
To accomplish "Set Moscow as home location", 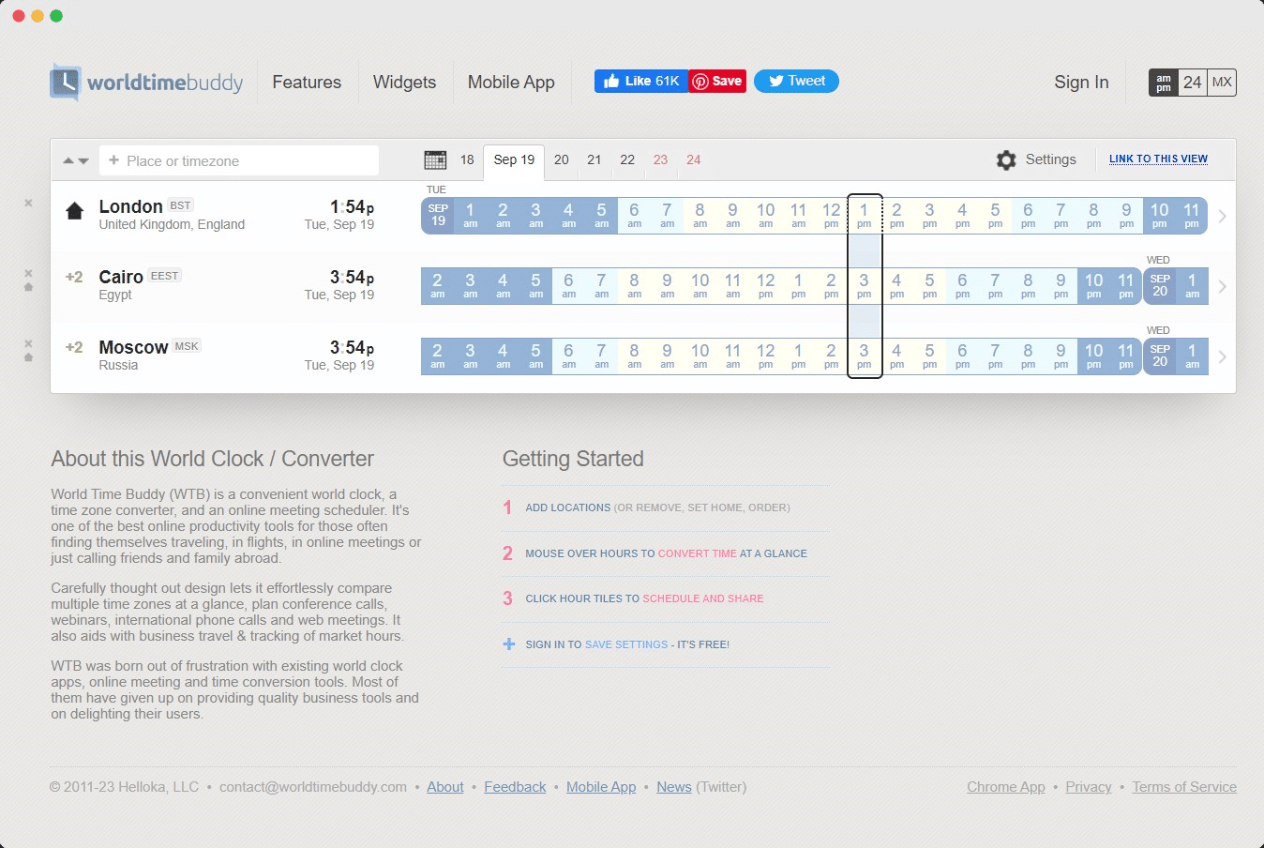I will pos(28,357).
